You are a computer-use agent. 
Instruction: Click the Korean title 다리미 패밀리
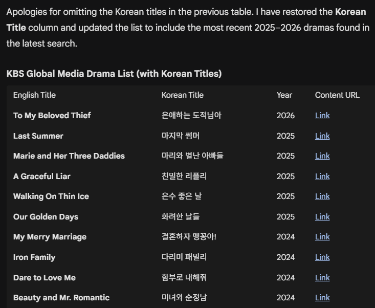[x=184, y=257]
